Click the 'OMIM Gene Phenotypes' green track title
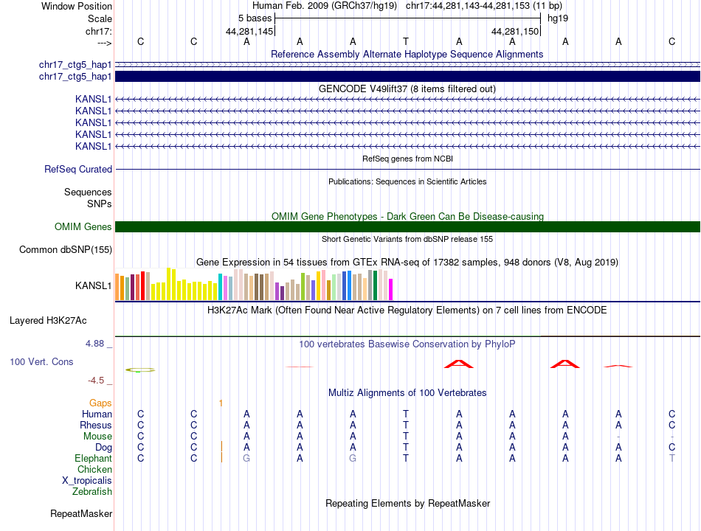 click(408, 216)
